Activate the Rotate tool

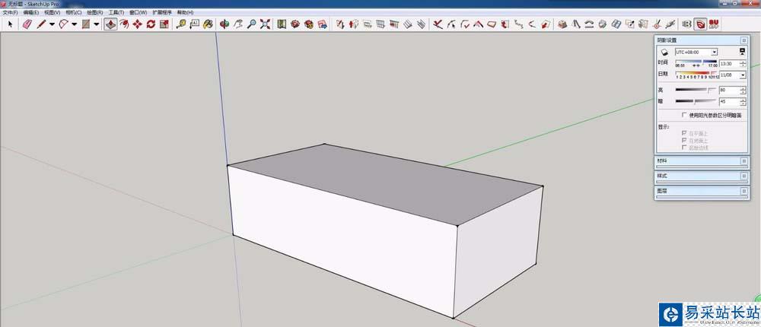[x=151, y=24]
